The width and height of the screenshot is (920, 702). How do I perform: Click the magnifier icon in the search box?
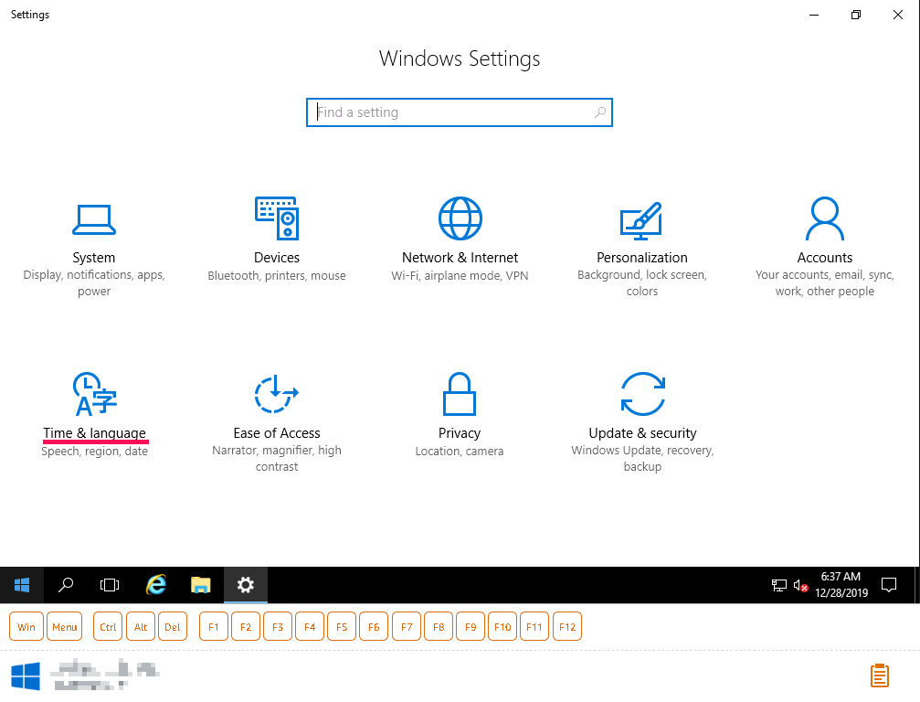599,112
